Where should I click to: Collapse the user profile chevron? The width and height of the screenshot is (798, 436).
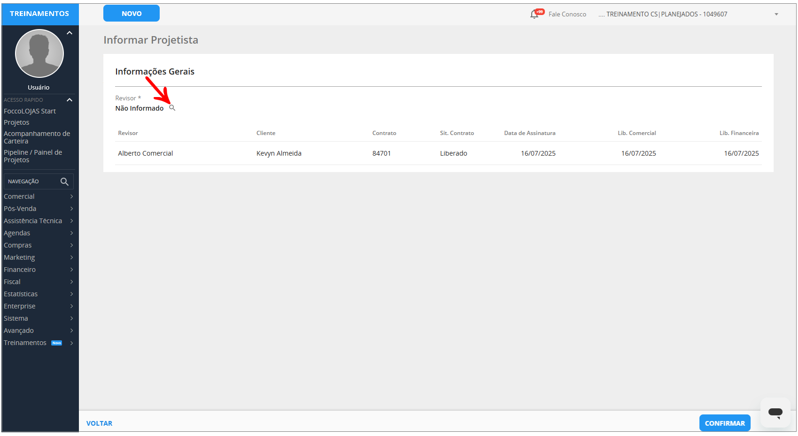70,33
